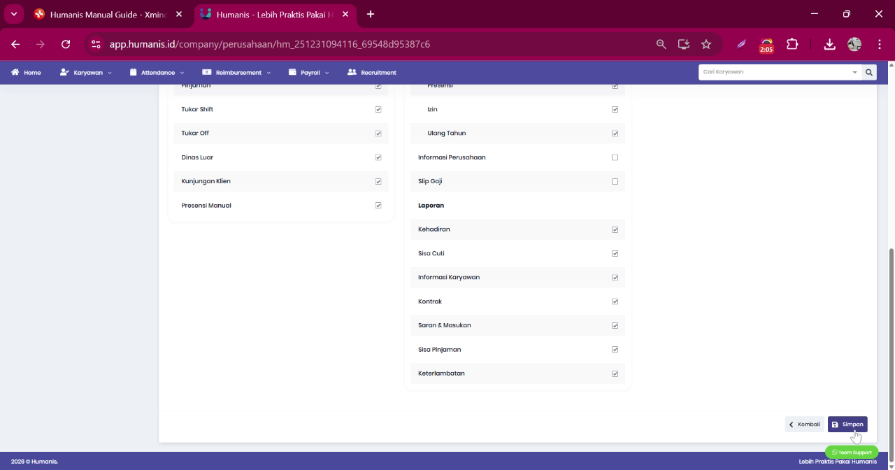Click the search magnifier next to Cari Karyawan

[x=869, y=72]
